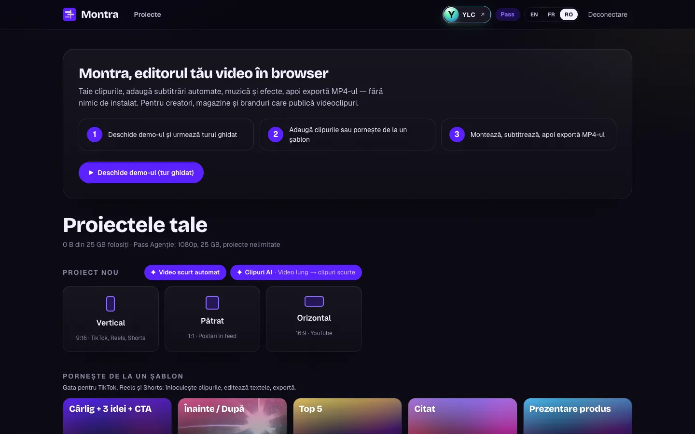Click the step 1 number badge

pos(95,135)
